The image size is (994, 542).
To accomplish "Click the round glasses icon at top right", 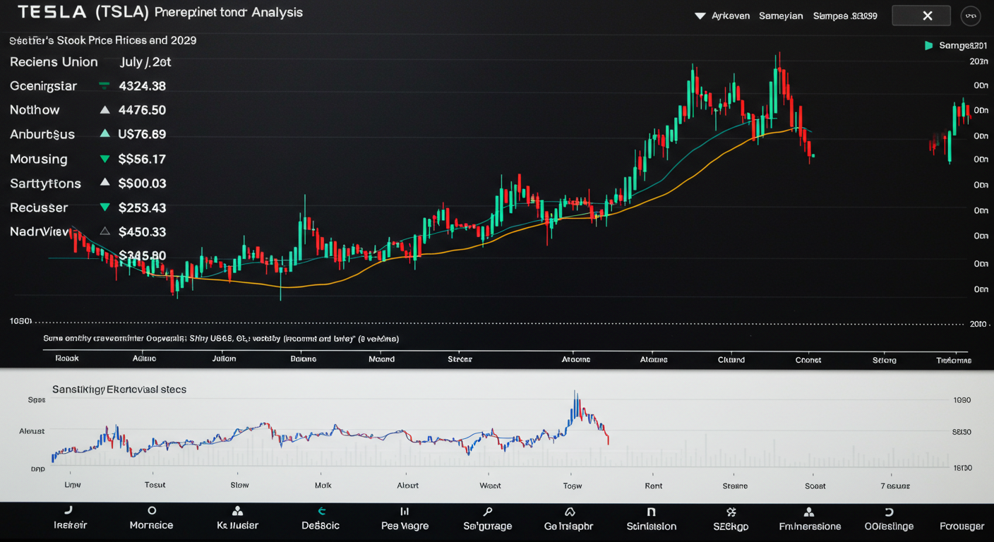I will (x=971, y=16).
